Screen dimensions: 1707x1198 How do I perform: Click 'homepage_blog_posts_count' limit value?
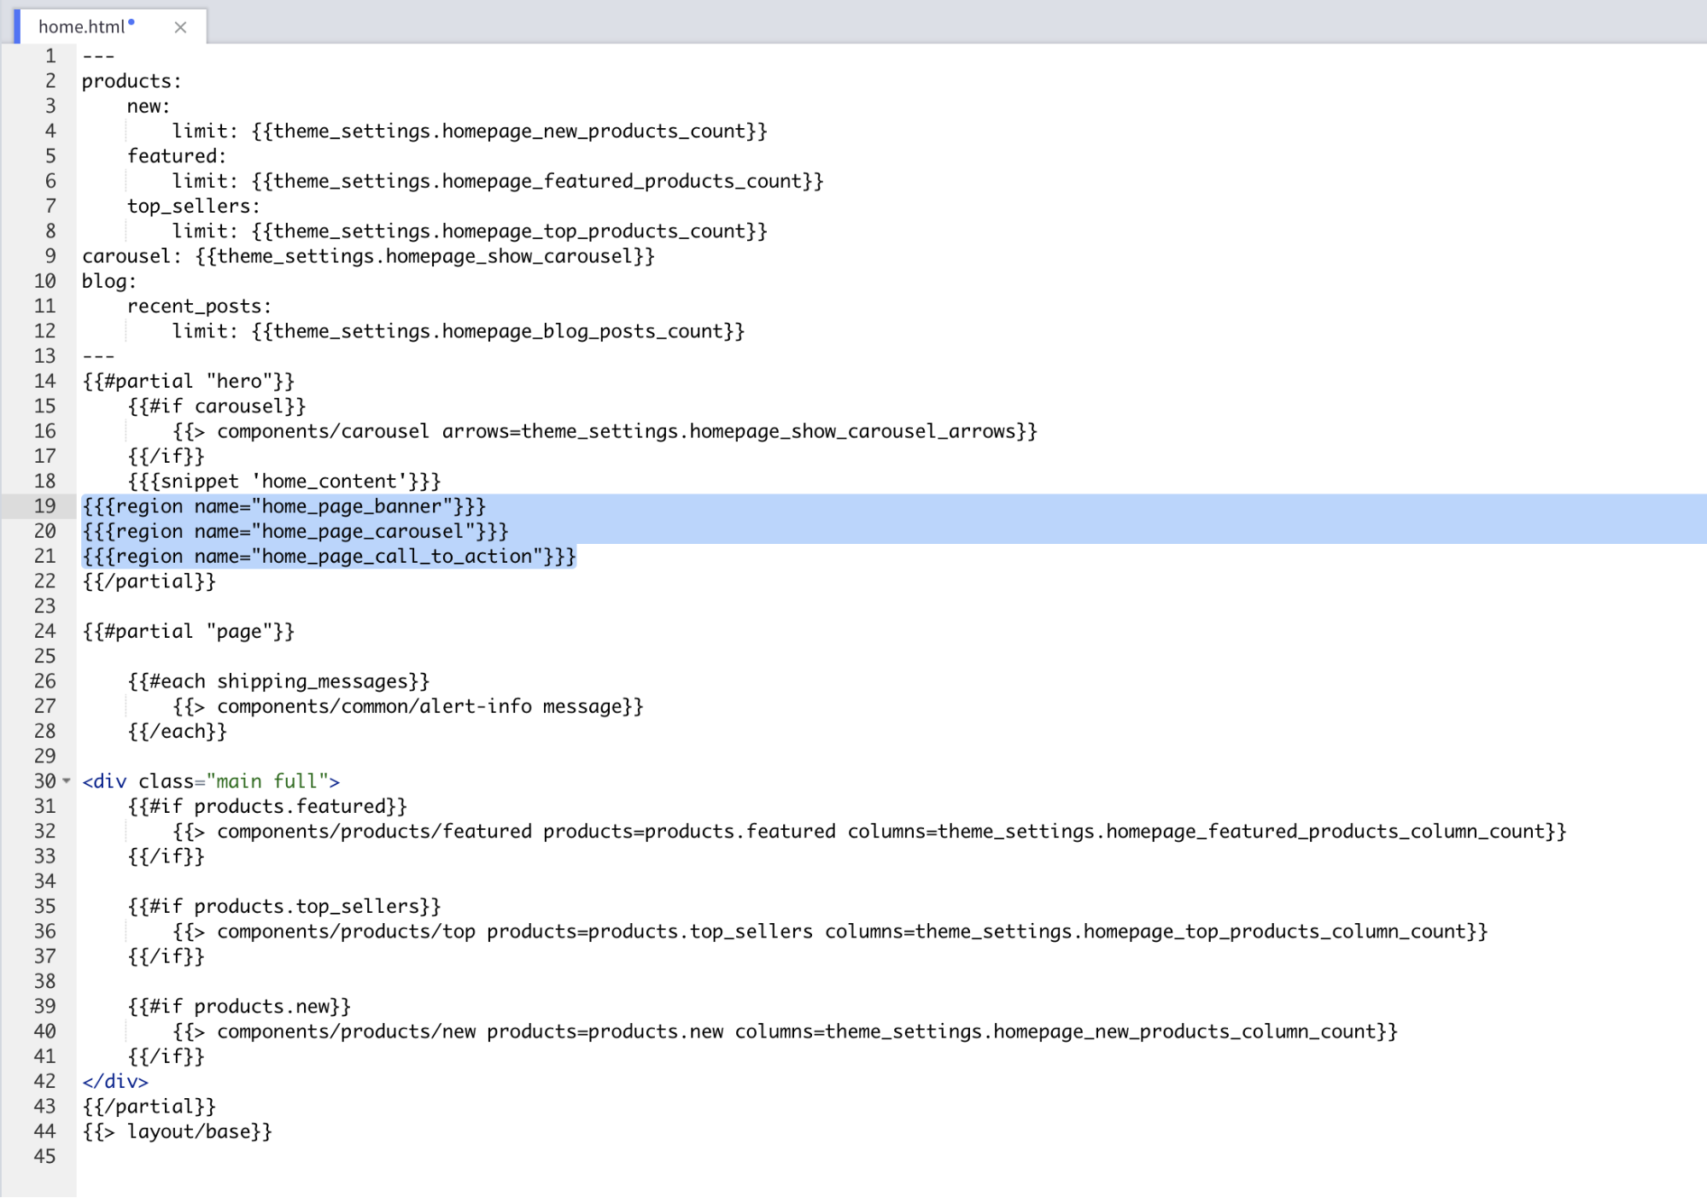583,331
